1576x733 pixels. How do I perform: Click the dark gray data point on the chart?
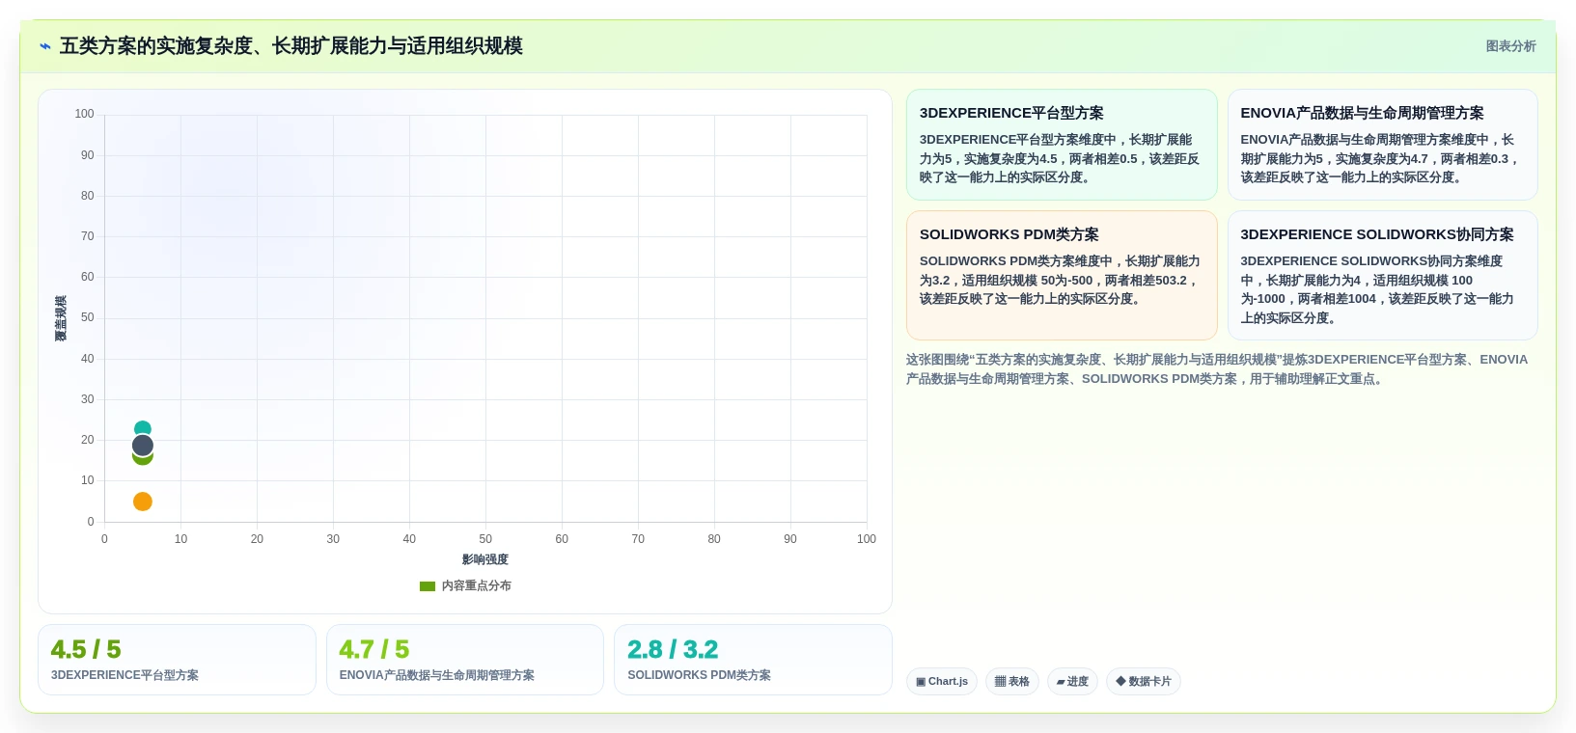[143, 446]
